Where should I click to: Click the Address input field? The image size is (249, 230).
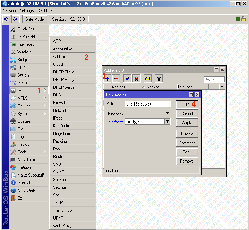(x=147, y=104)
